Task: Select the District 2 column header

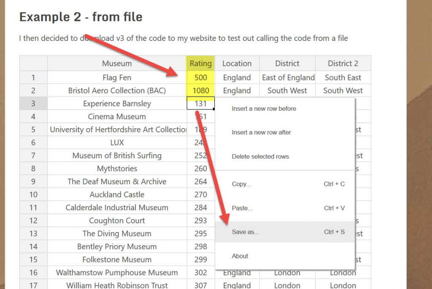Action: tap(343, 64)
